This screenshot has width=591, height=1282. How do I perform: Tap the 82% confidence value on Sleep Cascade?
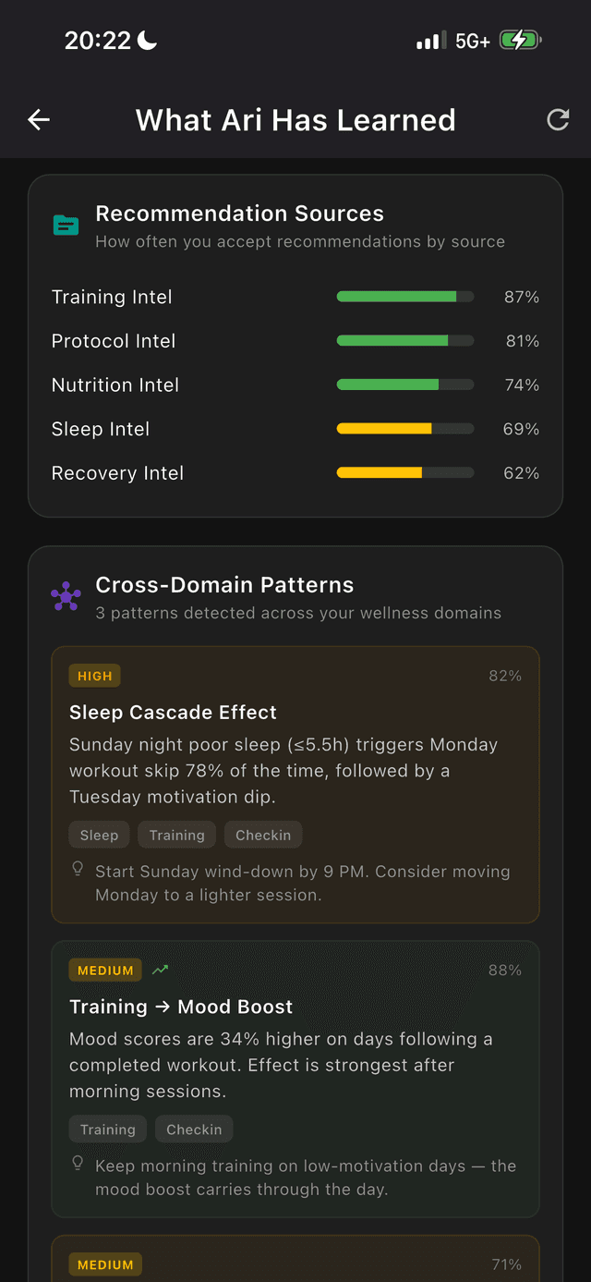[x=504, y=676]
